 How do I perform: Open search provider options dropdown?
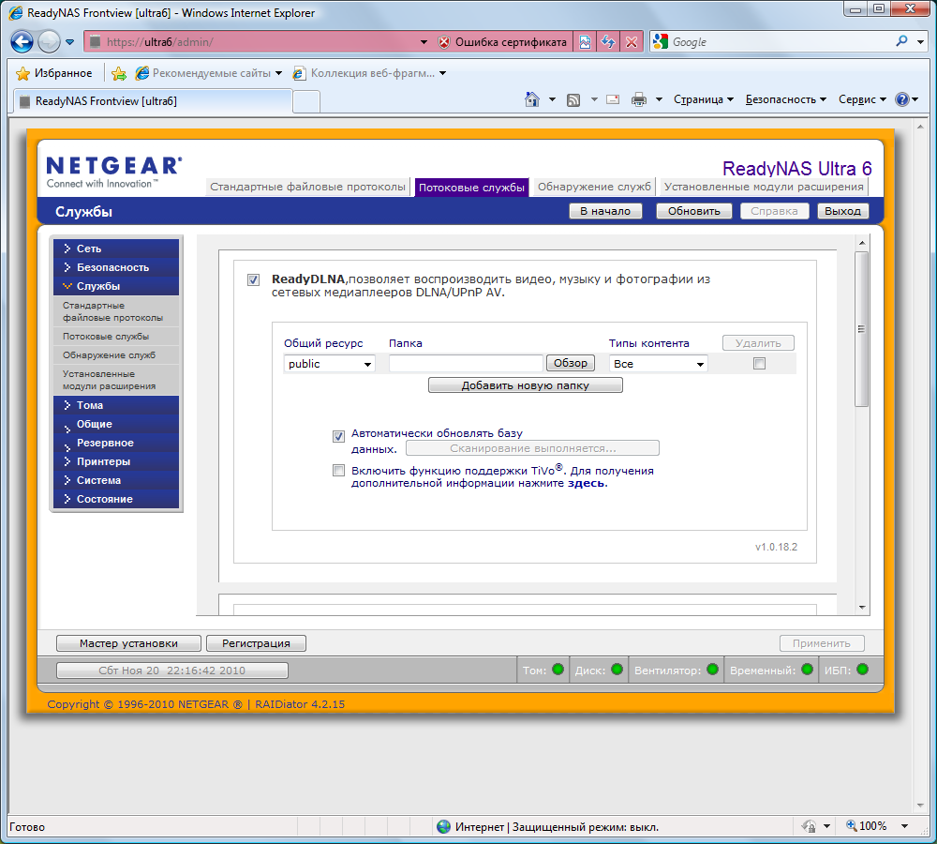click(921, 42)
